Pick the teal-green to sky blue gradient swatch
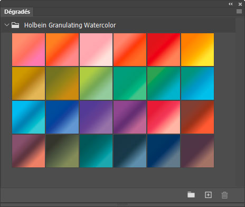 (x=197, y=83)
